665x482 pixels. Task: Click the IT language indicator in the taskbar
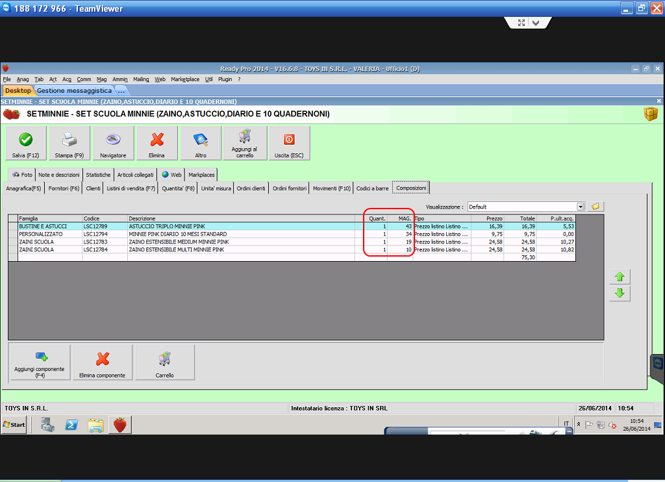(566, 424)
